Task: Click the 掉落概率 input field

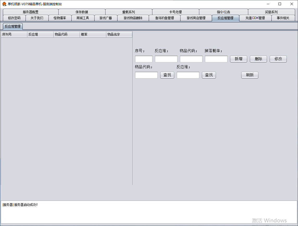Action: [x=216, y=59]
